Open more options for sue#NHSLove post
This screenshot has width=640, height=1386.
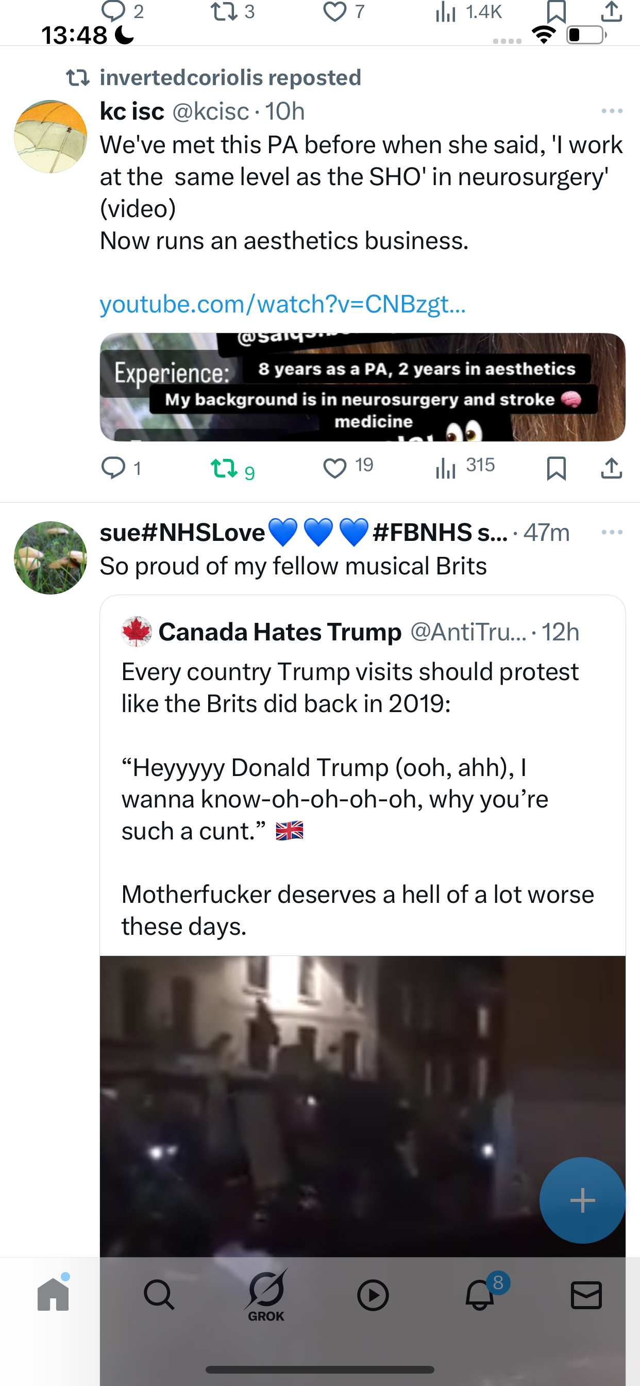click(612, 532)
